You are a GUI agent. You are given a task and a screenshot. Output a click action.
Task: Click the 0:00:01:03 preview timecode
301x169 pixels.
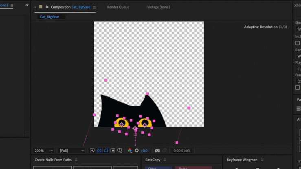pos(182,151)
